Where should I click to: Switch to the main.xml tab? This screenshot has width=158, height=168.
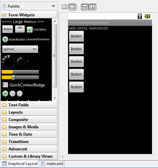tap(52, 164)
